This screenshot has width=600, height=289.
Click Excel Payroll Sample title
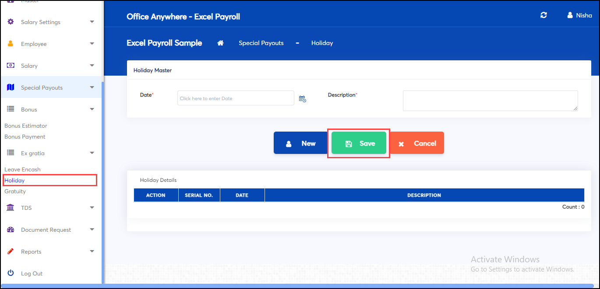click(164, 43)
